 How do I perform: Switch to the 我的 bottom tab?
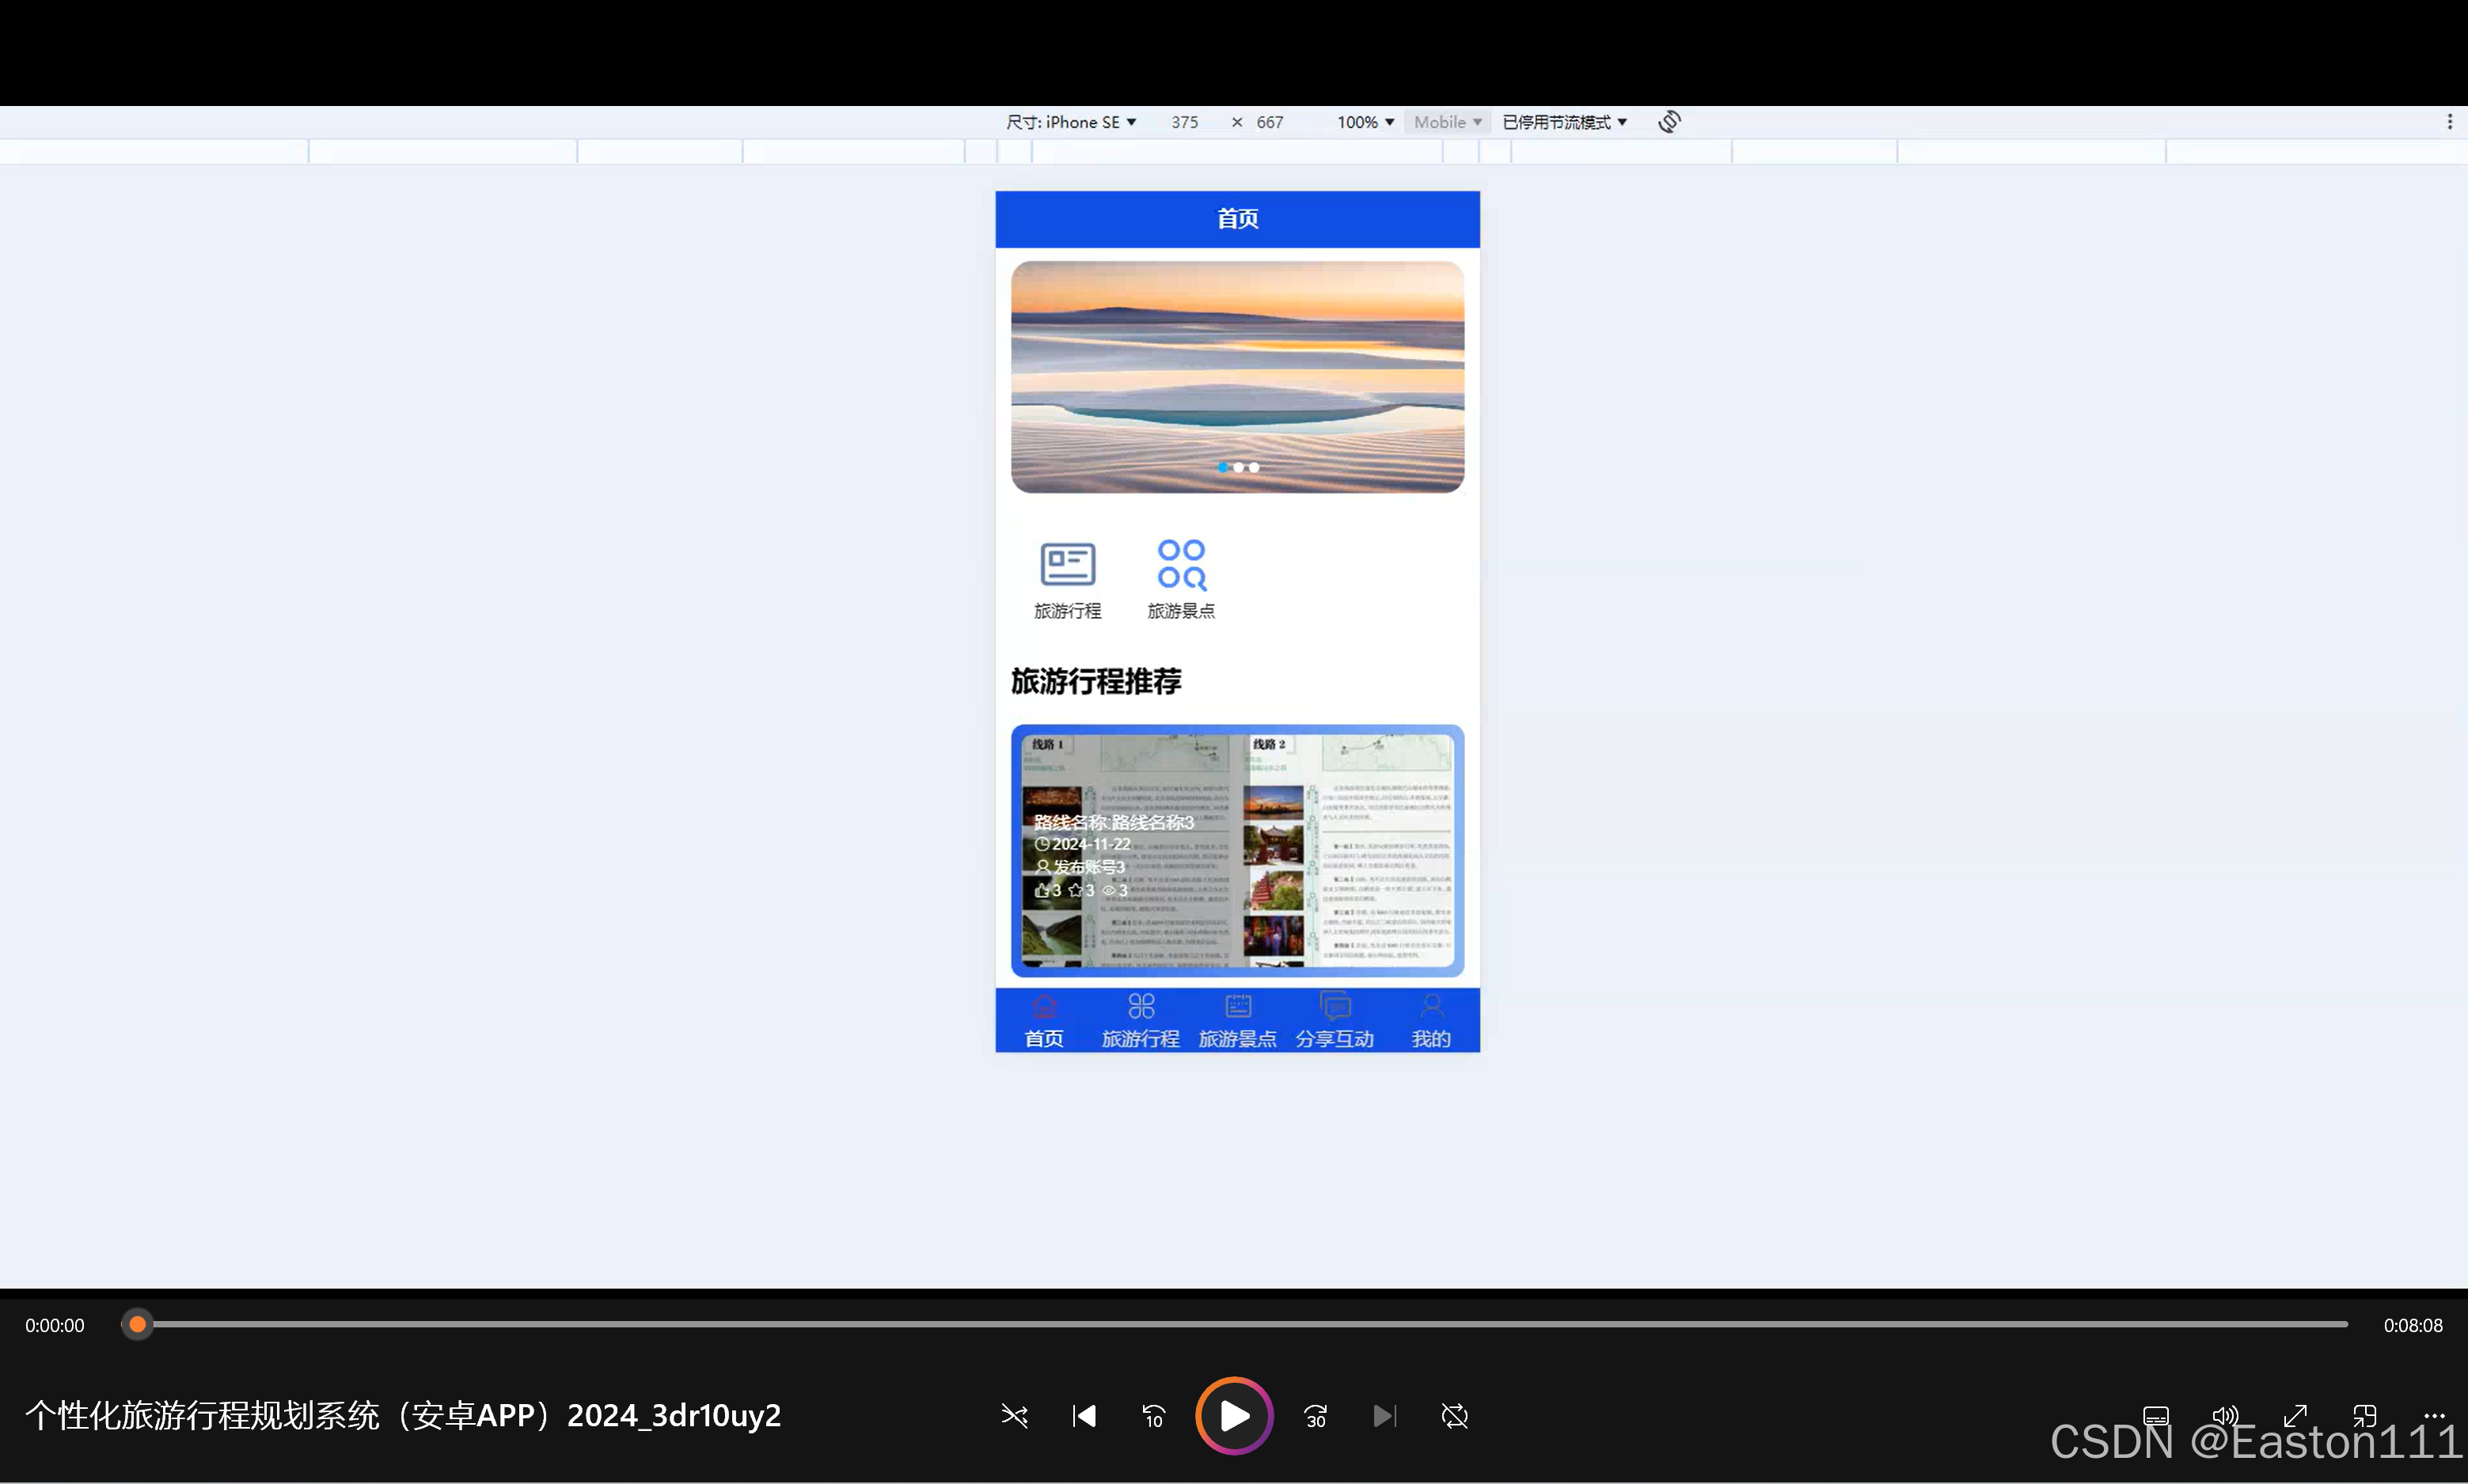coord(1430,1021)
